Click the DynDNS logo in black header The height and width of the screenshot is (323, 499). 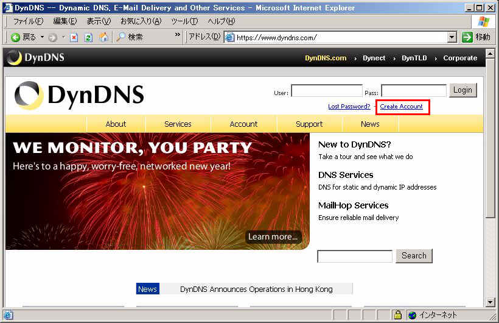point(36,58)
